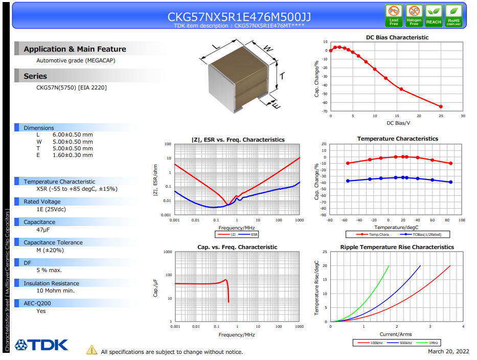Click '5 % max.' DF value

tap(49, 270)
